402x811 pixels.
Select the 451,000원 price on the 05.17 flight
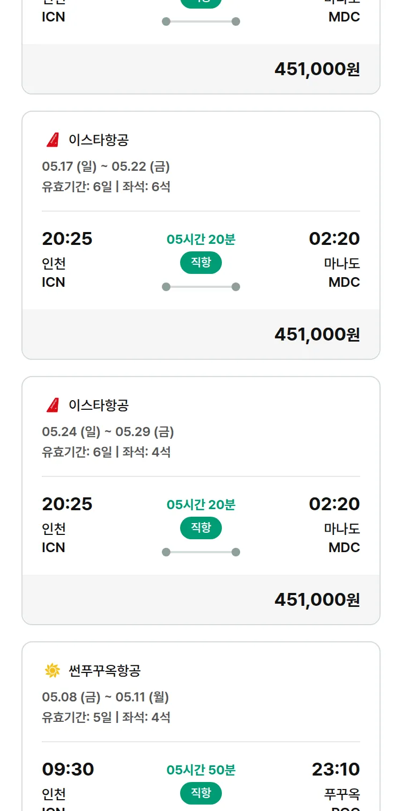(x=317, y=334)
